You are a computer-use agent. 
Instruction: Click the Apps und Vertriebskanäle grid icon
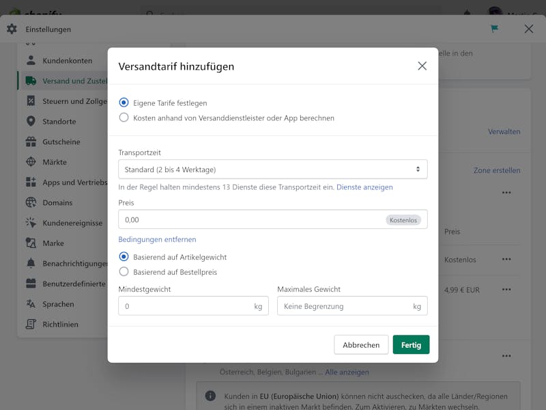click(x=31, y=182)
